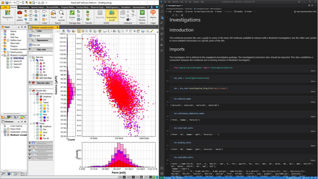The image size is (318, 179).
Task: Click the user icon in Petrel ribbon bar
Action: pyautogui.click(x=152, y=7)
